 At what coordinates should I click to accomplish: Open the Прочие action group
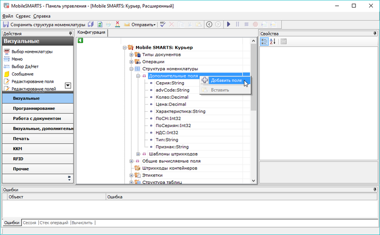[x=38, y=169]
